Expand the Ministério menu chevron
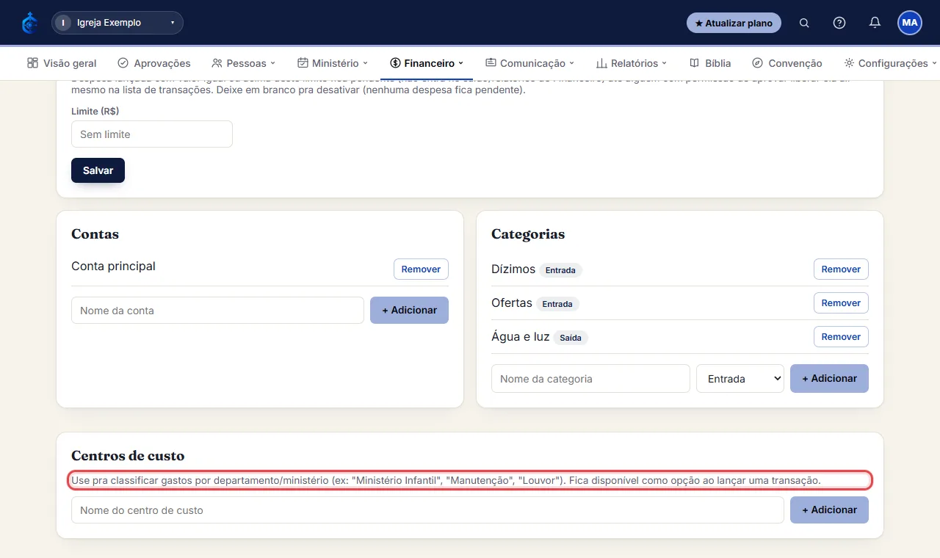Viewport: 940px width, 558px height. 365,63
